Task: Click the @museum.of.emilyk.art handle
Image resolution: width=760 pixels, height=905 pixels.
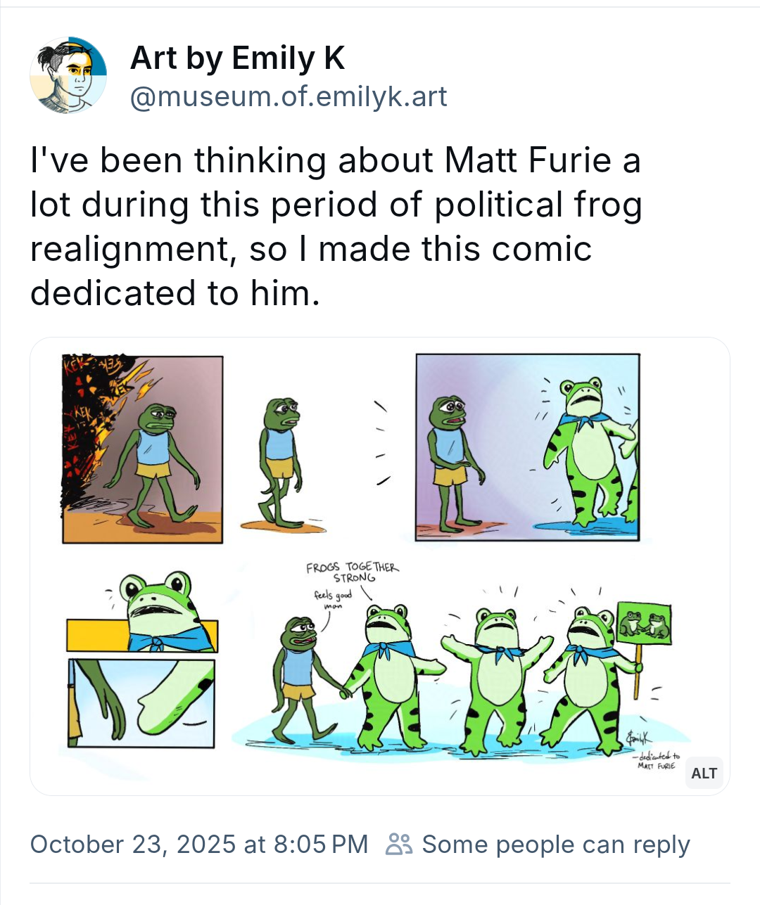Action: [289, 97]
